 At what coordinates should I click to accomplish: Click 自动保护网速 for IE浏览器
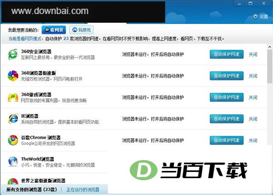[x=227, y=119]
